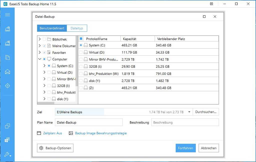Open the mail backup envelope icon
Screen dimensions: 256x162
coord(7,72)
